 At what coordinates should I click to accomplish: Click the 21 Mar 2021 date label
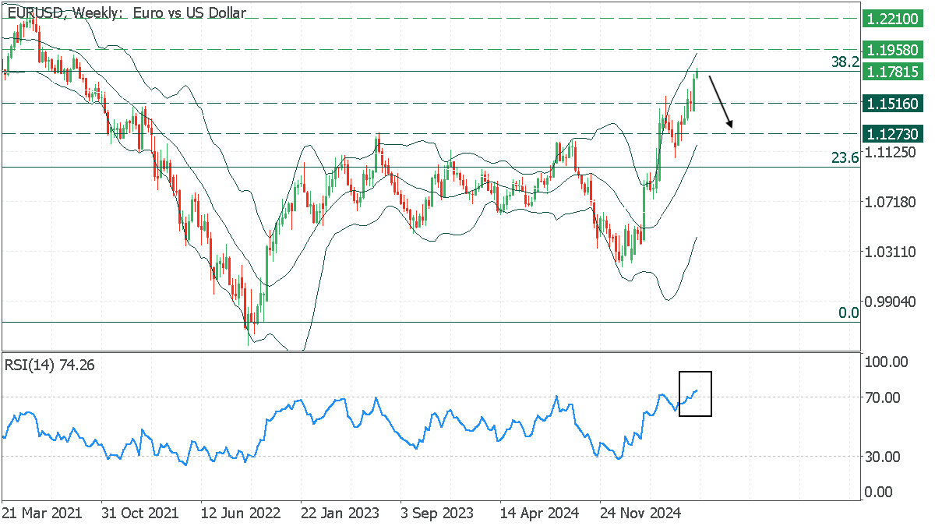click(41, 514)
